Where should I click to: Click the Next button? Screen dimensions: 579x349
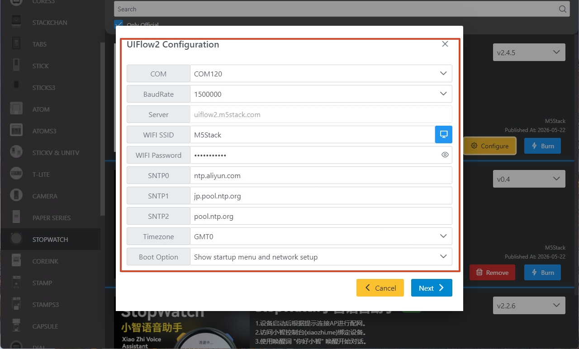[432, 288]
